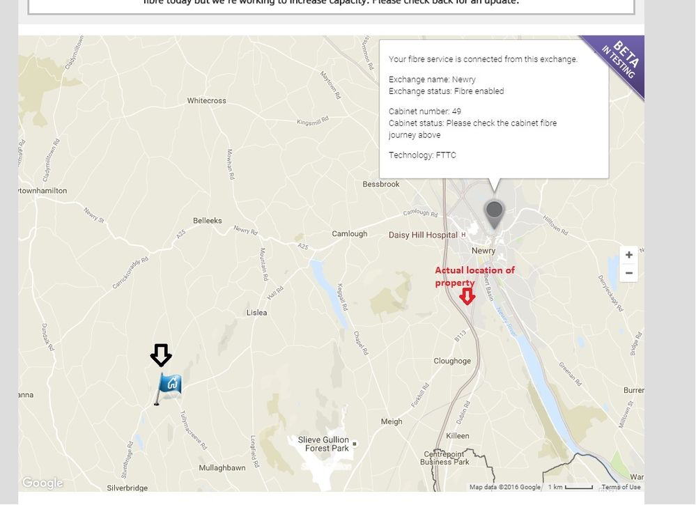The height and width of the screenshot is (505, 696).
Task: Click the Kingsmill Rd label
Action: point(313,121)
